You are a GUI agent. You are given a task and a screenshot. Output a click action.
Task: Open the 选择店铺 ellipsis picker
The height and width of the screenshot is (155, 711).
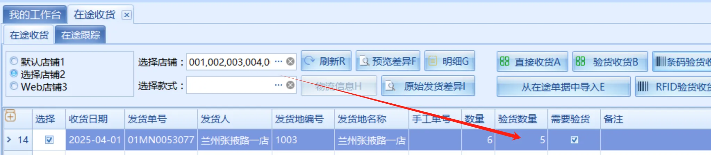click(278, 61)
